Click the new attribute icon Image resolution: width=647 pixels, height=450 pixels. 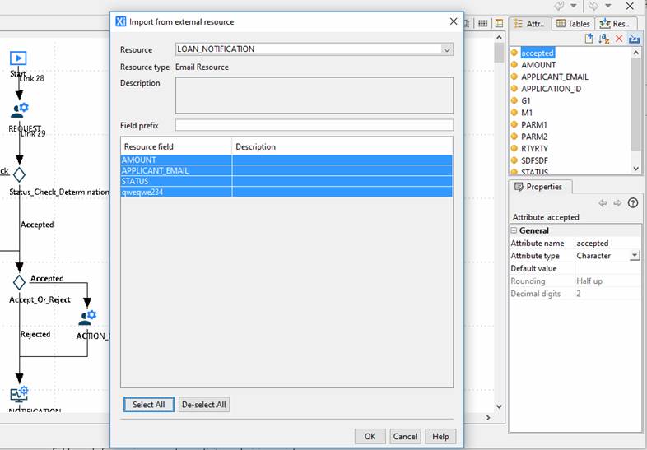point(589,39)
